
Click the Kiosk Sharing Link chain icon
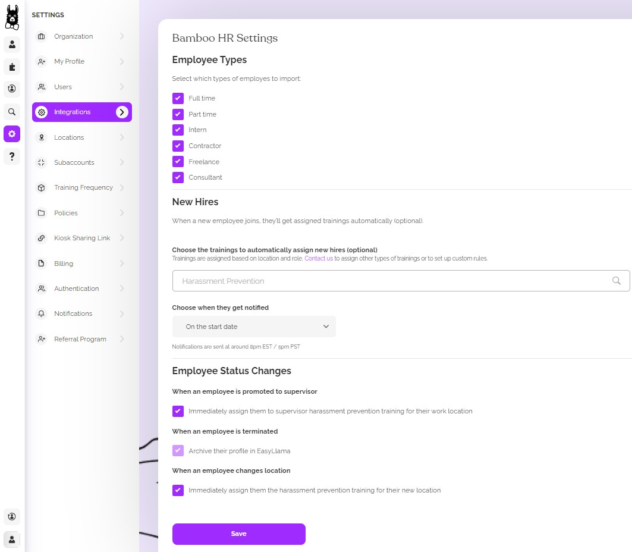pyautogui.click(x=42, y=239)
